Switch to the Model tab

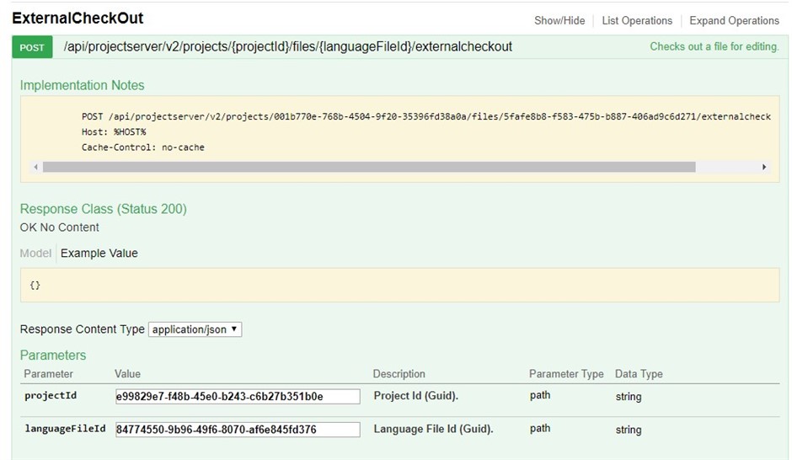(x=35, y=253)
